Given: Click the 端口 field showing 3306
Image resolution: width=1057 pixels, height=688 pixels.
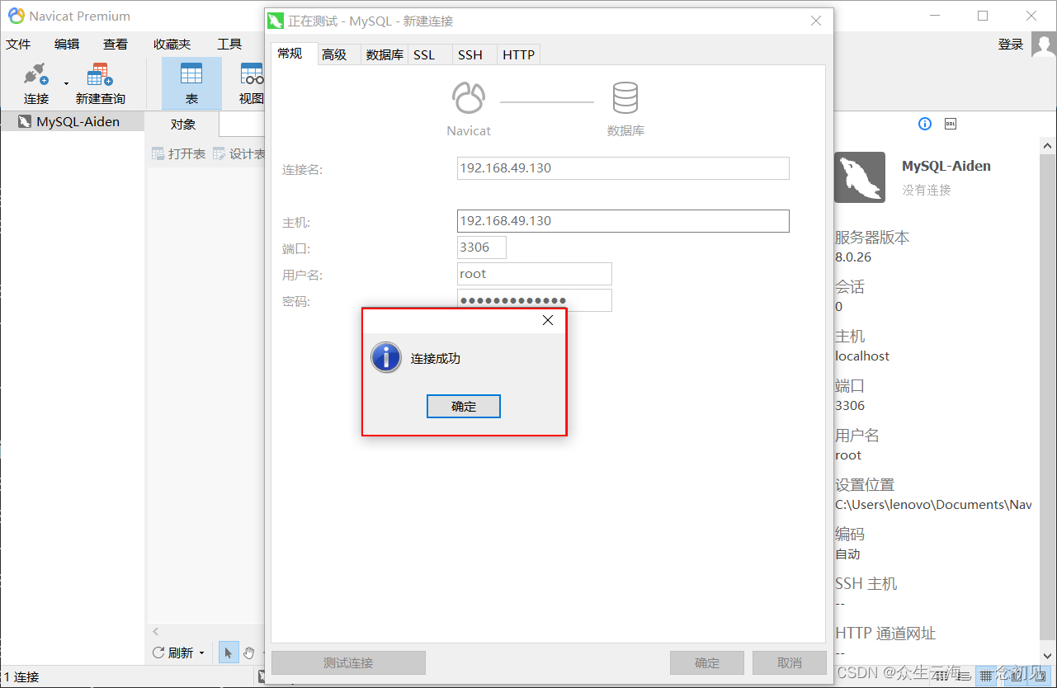Looking at the screenshot, I should (x=482, y=247).
